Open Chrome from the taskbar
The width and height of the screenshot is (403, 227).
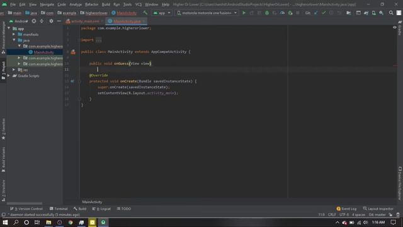(71, 223)
